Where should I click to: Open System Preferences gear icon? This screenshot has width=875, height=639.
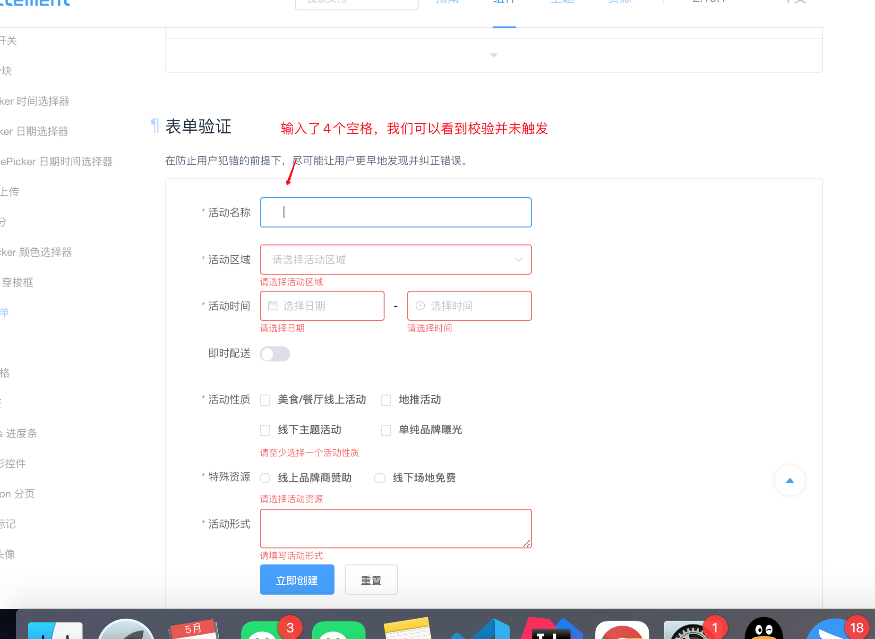tap(691, 630)
